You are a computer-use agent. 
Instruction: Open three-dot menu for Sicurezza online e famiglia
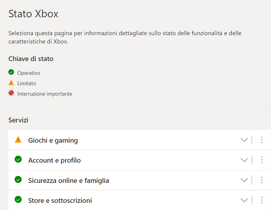point(262,180)
